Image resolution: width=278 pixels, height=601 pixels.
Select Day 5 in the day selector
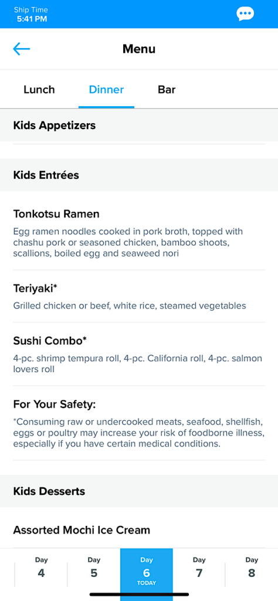tap(94, 568)
